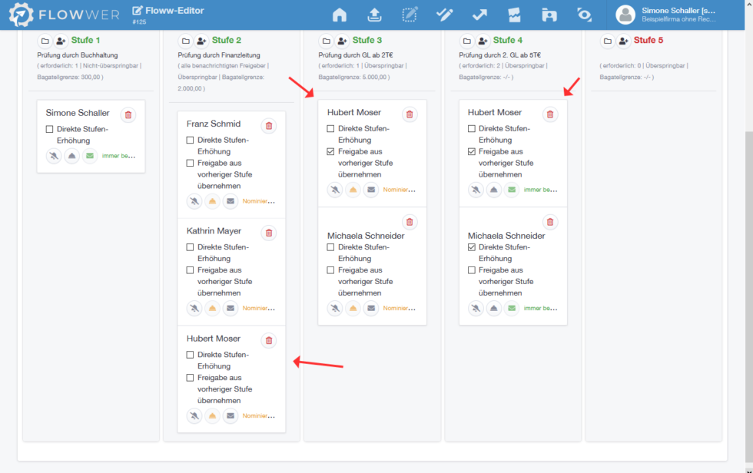
Task: Click green mail icon for Simone Schaller
Action: coord(90,156)
